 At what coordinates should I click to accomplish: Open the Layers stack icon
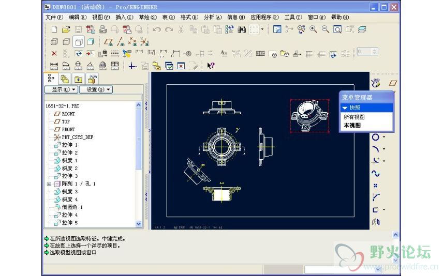pos(362,29)
